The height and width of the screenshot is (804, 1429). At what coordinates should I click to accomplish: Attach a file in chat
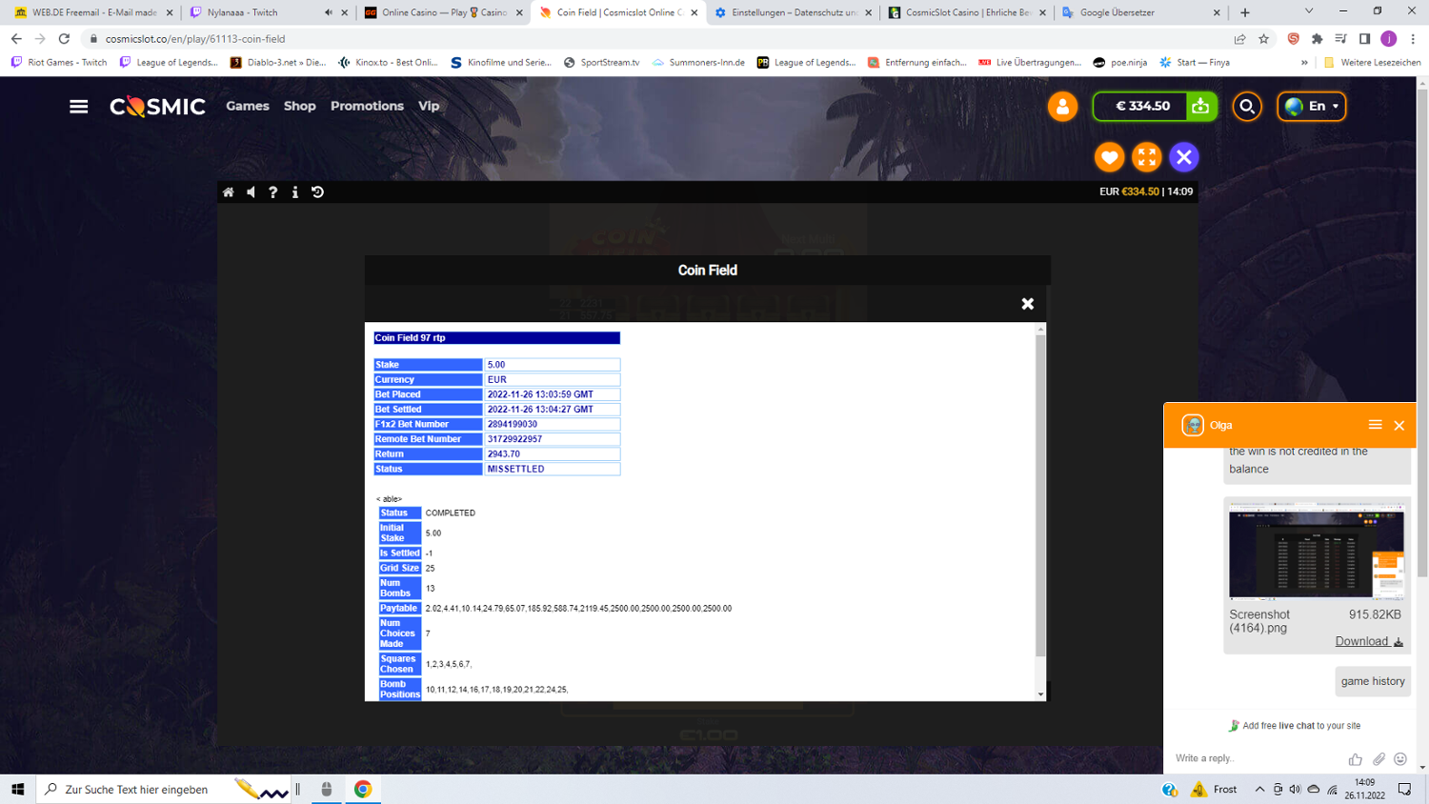click(x=1379, y=759)
